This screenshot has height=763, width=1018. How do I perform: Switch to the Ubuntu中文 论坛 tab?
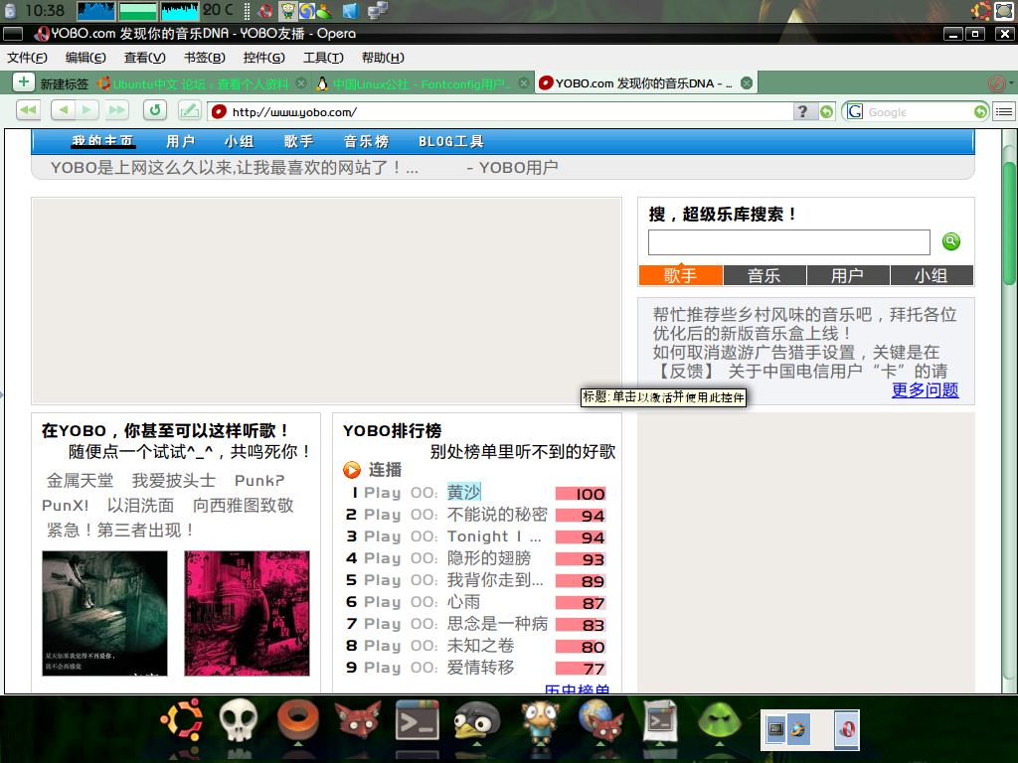[201, 83]
